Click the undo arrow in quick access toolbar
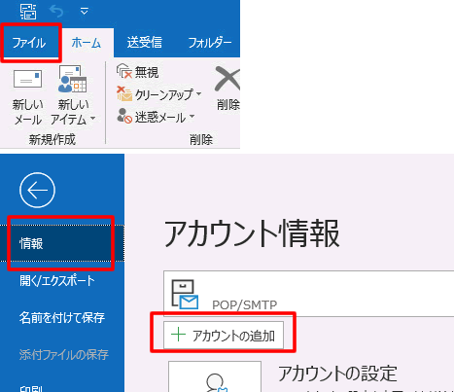This screenshot has height=392, width=454. (x=56, y=12)
